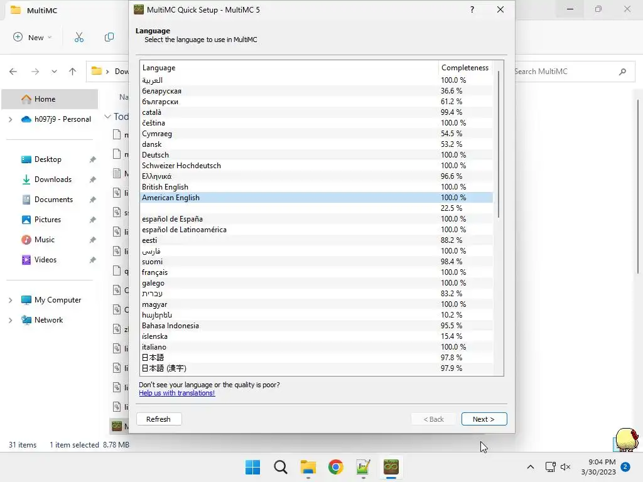Select català language row
Image resolution: width=643 pixels, height=482 pixels.
click(x=316, y=112)
